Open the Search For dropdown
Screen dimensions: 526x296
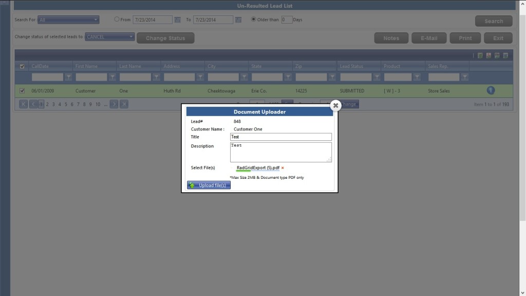tap(68, 20)
